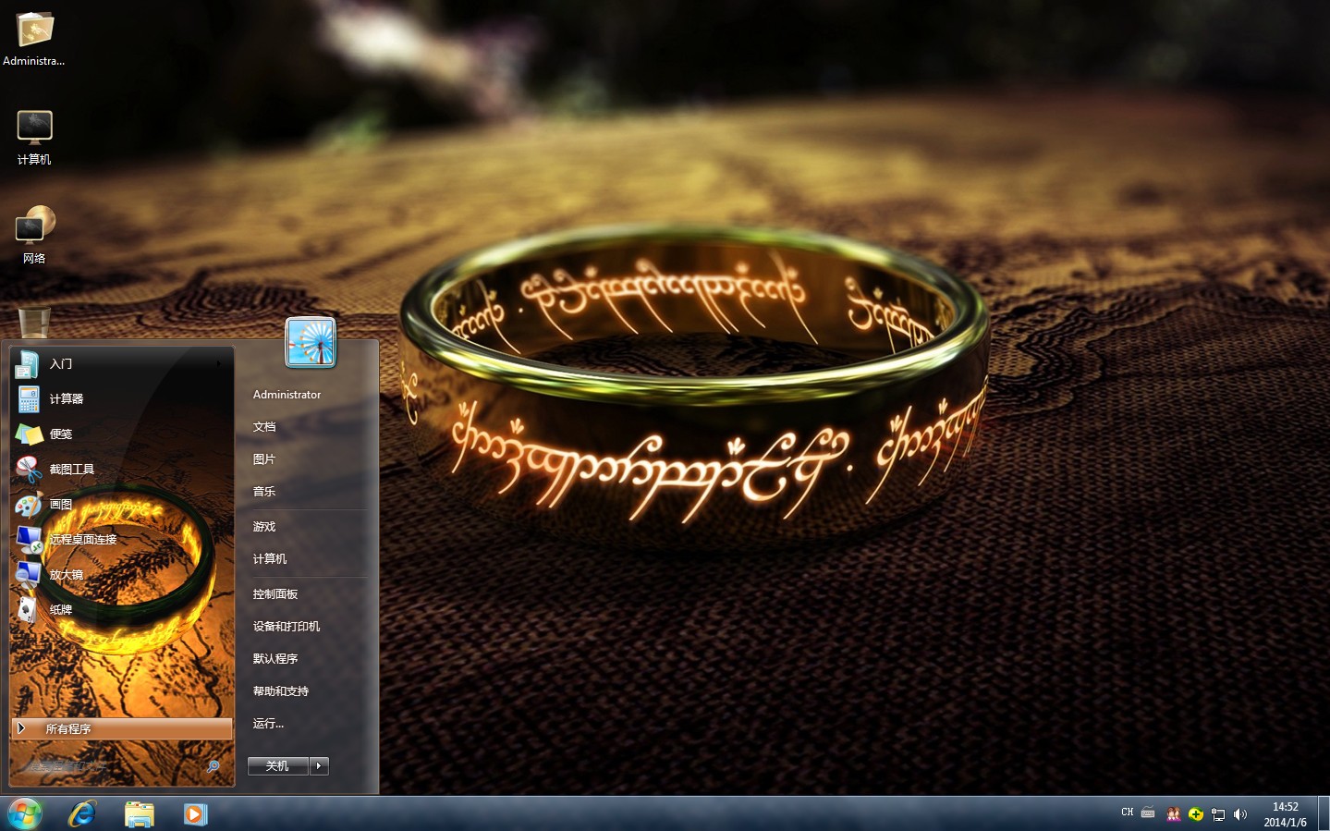
Task: Launch 画图 from Start menu
Action: [x=120, y=505]
